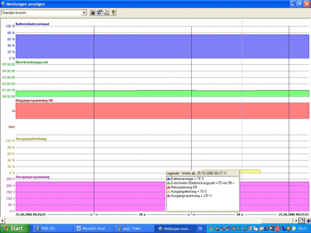
Task: Open the Start menu
Action: (15, 228)
